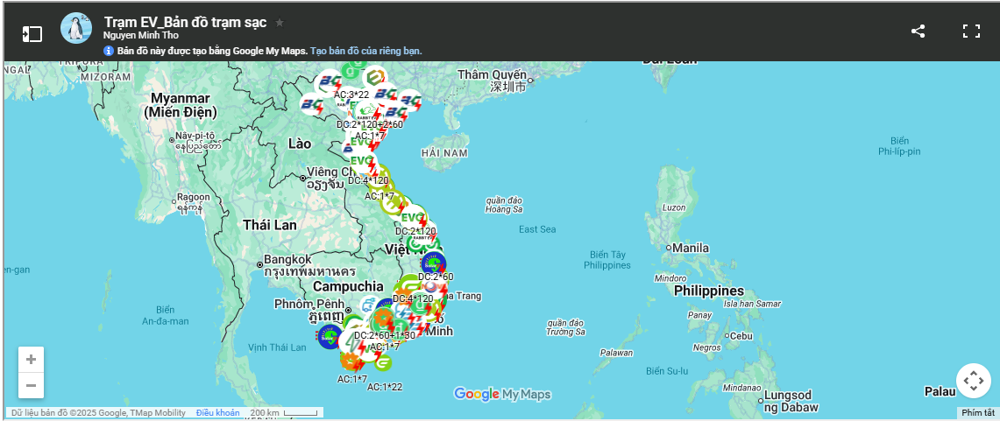This screenshot has height=421, width=1000.
Task: Click the map title Trạm EV_Bản đồ trạm sạc
Action: [x=186, y=22]
